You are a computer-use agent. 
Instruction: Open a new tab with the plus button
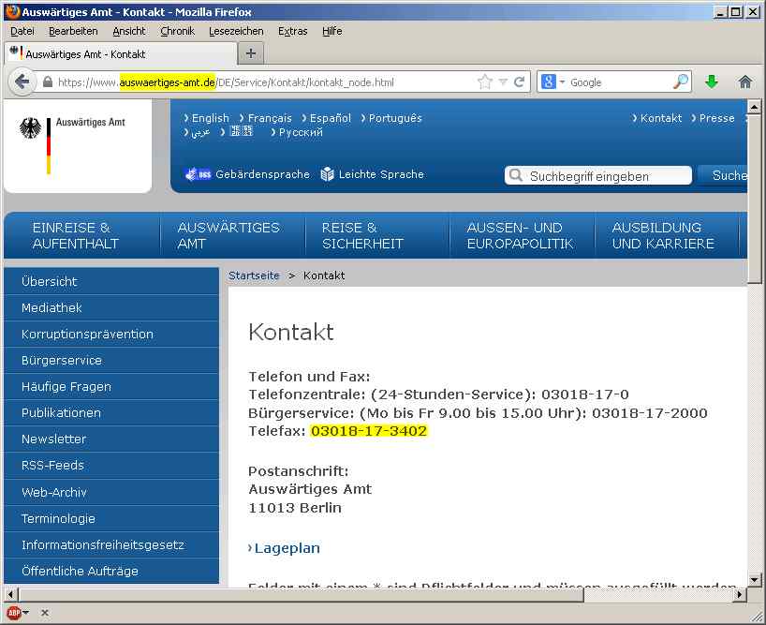(x=251, y=53)
